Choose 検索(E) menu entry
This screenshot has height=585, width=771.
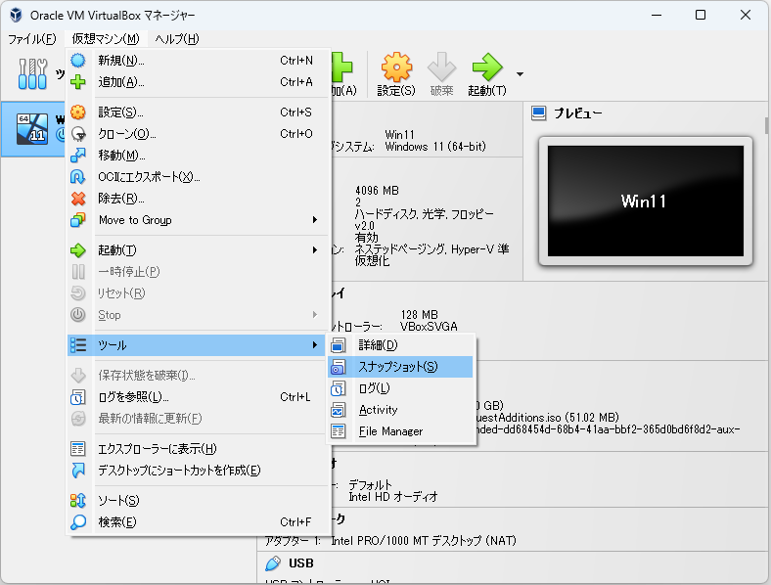click(x=196, y=522)
